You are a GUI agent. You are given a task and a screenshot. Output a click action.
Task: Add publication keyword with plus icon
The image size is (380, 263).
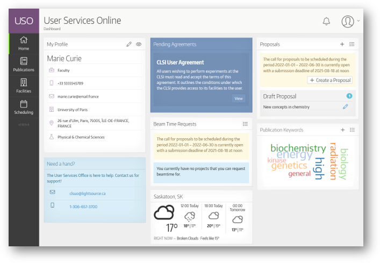coord(343,130)
